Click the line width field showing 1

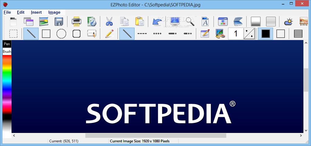[236, 34]
